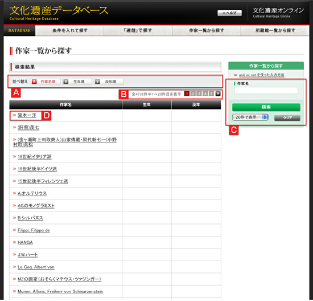This screenshot has width=313, height=301.
Task: Open and, or, not を使った入力方法 link
Action: (x=262, y=75)
